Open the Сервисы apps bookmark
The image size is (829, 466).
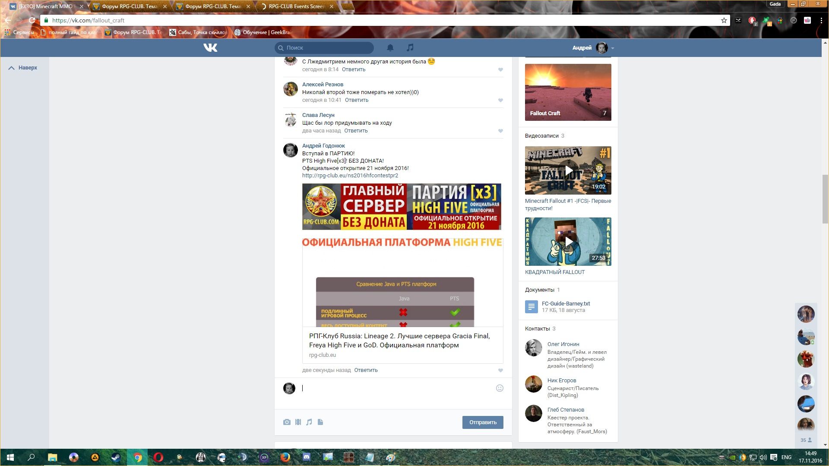coord(19,32)
